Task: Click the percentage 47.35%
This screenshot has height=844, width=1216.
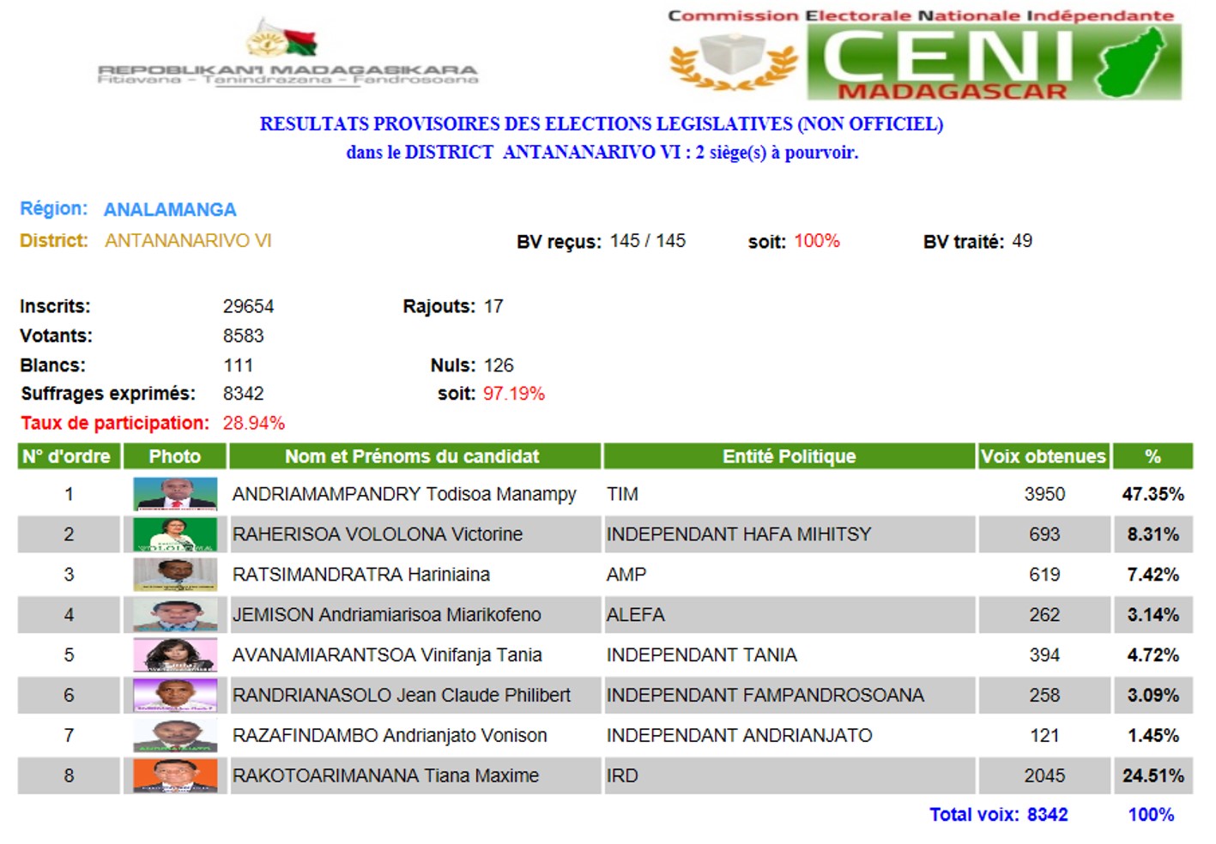Action: point(1153,494)
